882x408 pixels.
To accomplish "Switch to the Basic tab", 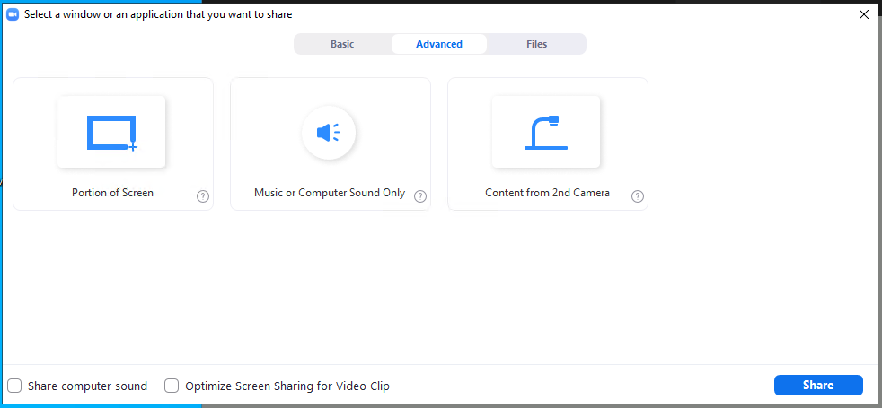I will point(342,44).
